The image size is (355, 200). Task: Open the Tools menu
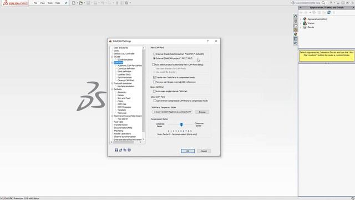50,3
